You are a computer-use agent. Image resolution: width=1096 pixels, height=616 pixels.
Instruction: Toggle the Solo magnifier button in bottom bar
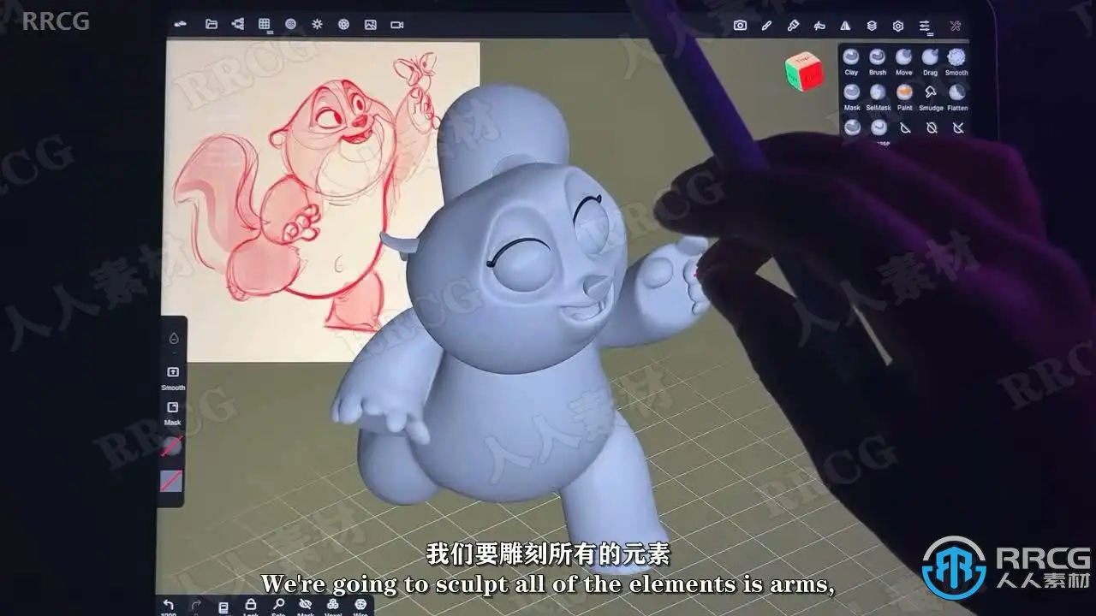coord(278,607)
